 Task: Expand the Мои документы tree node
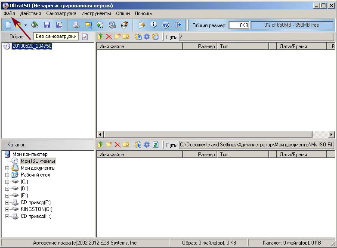(x=7, y=168)
